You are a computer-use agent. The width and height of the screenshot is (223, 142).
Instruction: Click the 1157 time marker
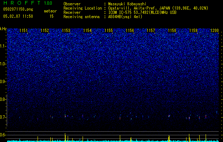click(x=151, y=31)
